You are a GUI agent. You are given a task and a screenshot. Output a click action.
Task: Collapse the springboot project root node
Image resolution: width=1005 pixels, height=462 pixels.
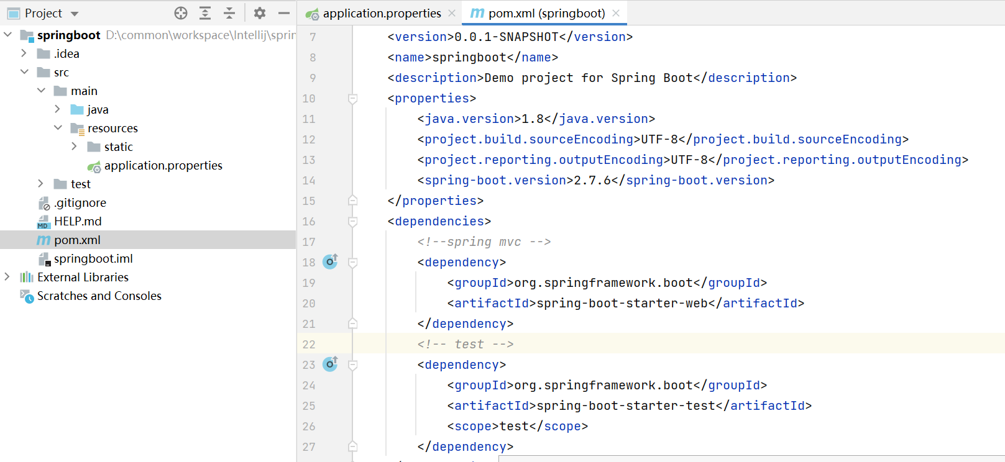(x=7, y=35)
